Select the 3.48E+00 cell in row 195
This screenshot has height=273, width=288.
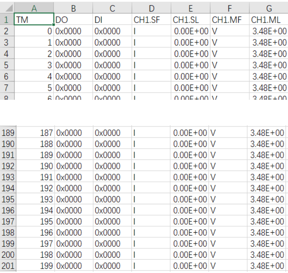267,199
